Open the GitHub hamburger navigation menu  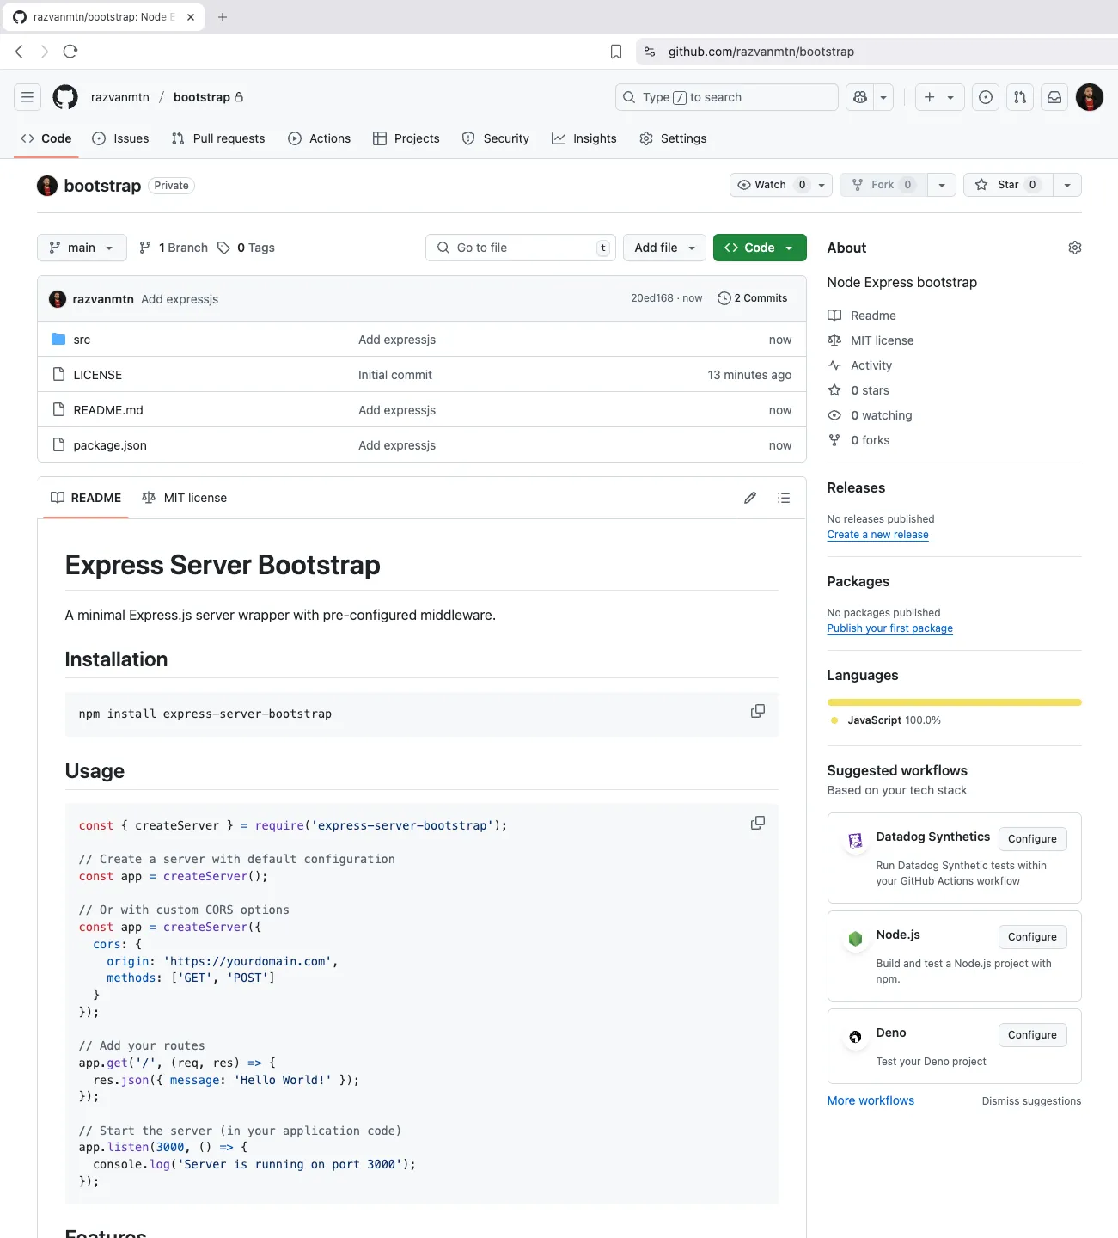tap(27, 97)
